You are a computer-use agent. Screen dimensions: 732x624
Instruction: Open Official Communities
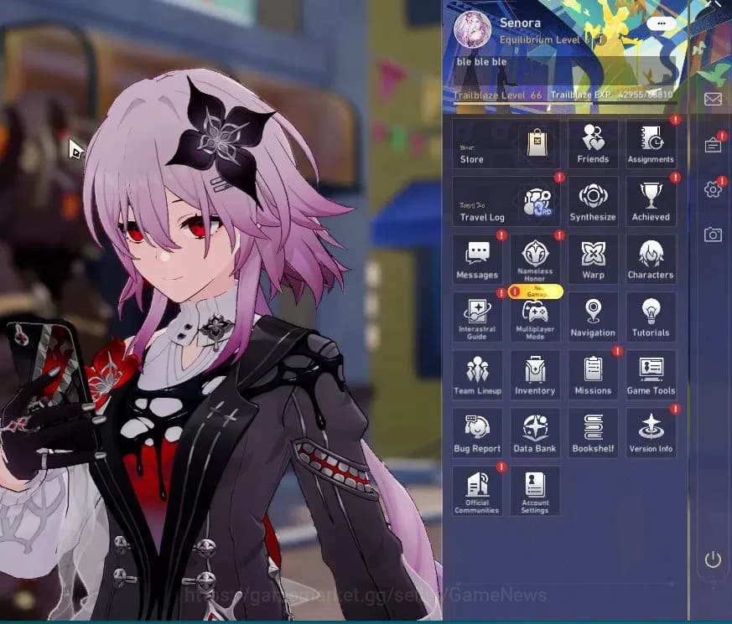pyautogui.click(x=477, y=491)
